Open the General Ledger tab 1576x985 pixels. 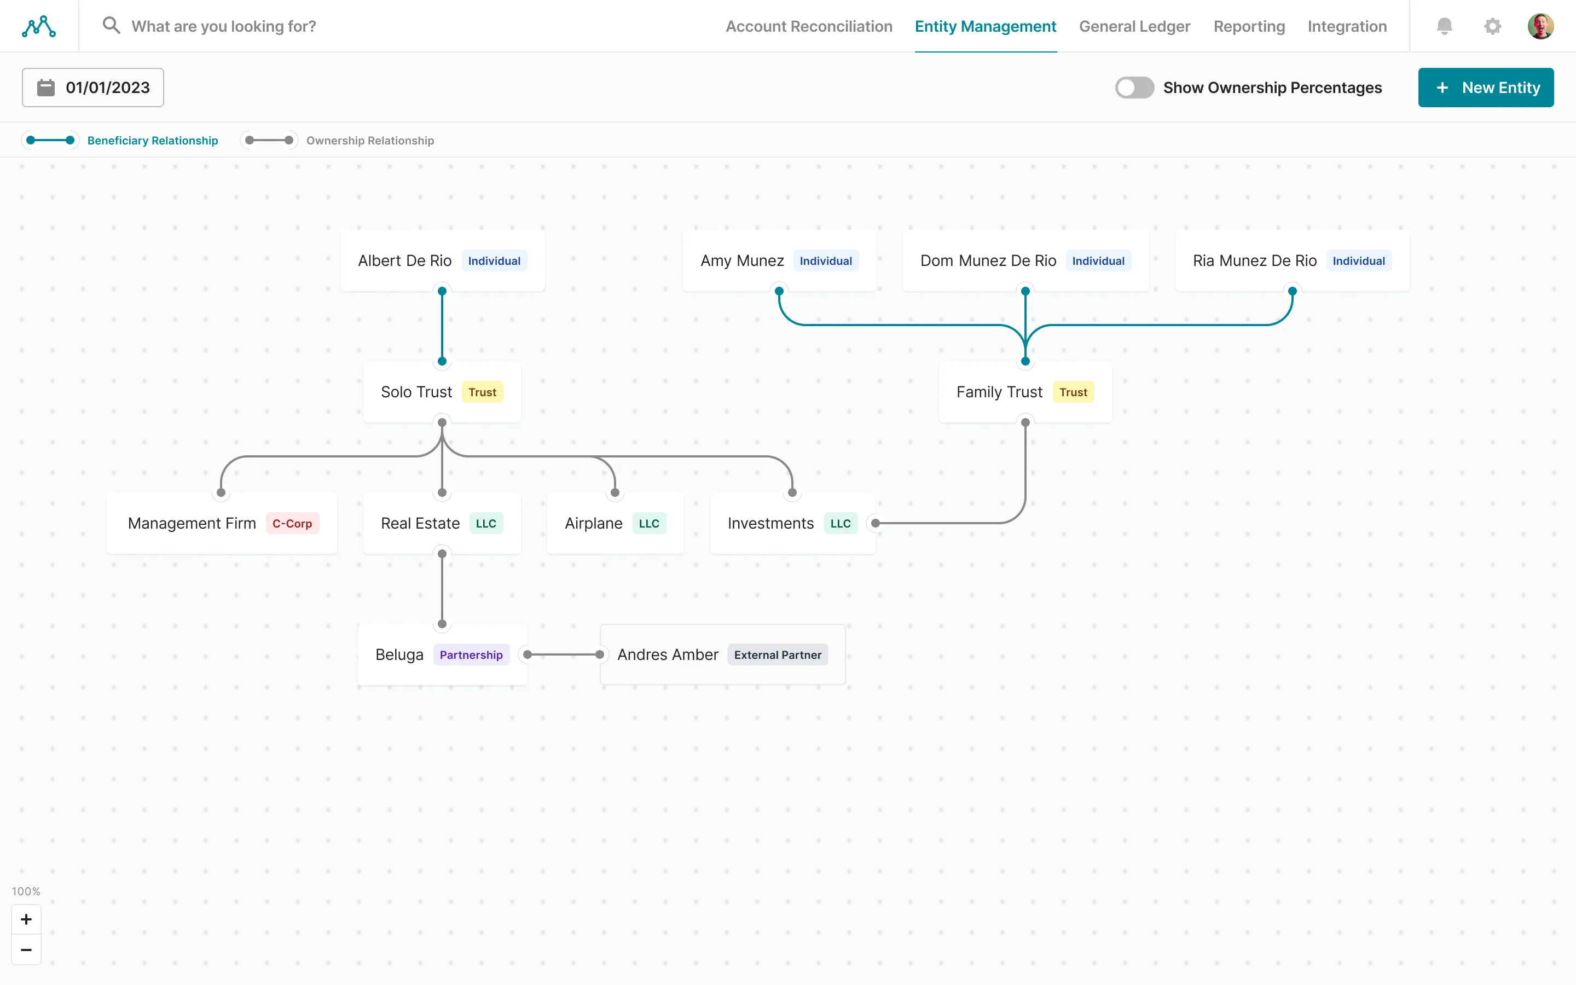pyautogui.click(x=1134, y=26)
